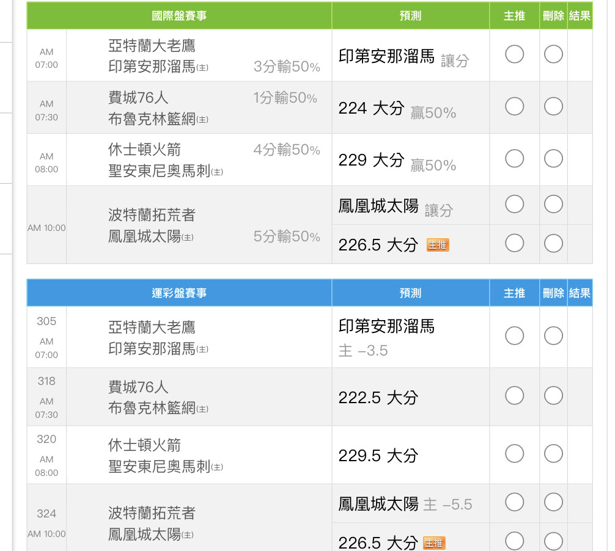The width and height of the screenshot is (615, 551).
Task: Select 刪除 radio for 國際盤 印第安那溜馬 讓分
Action: tap(553, 54)
